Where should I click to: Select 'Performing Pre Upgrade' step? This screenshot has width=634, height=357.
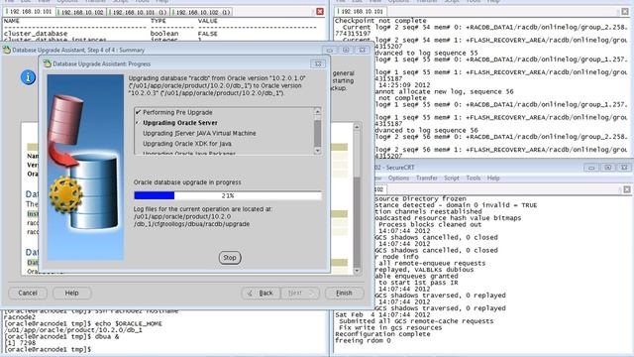(x=177, y=112)
